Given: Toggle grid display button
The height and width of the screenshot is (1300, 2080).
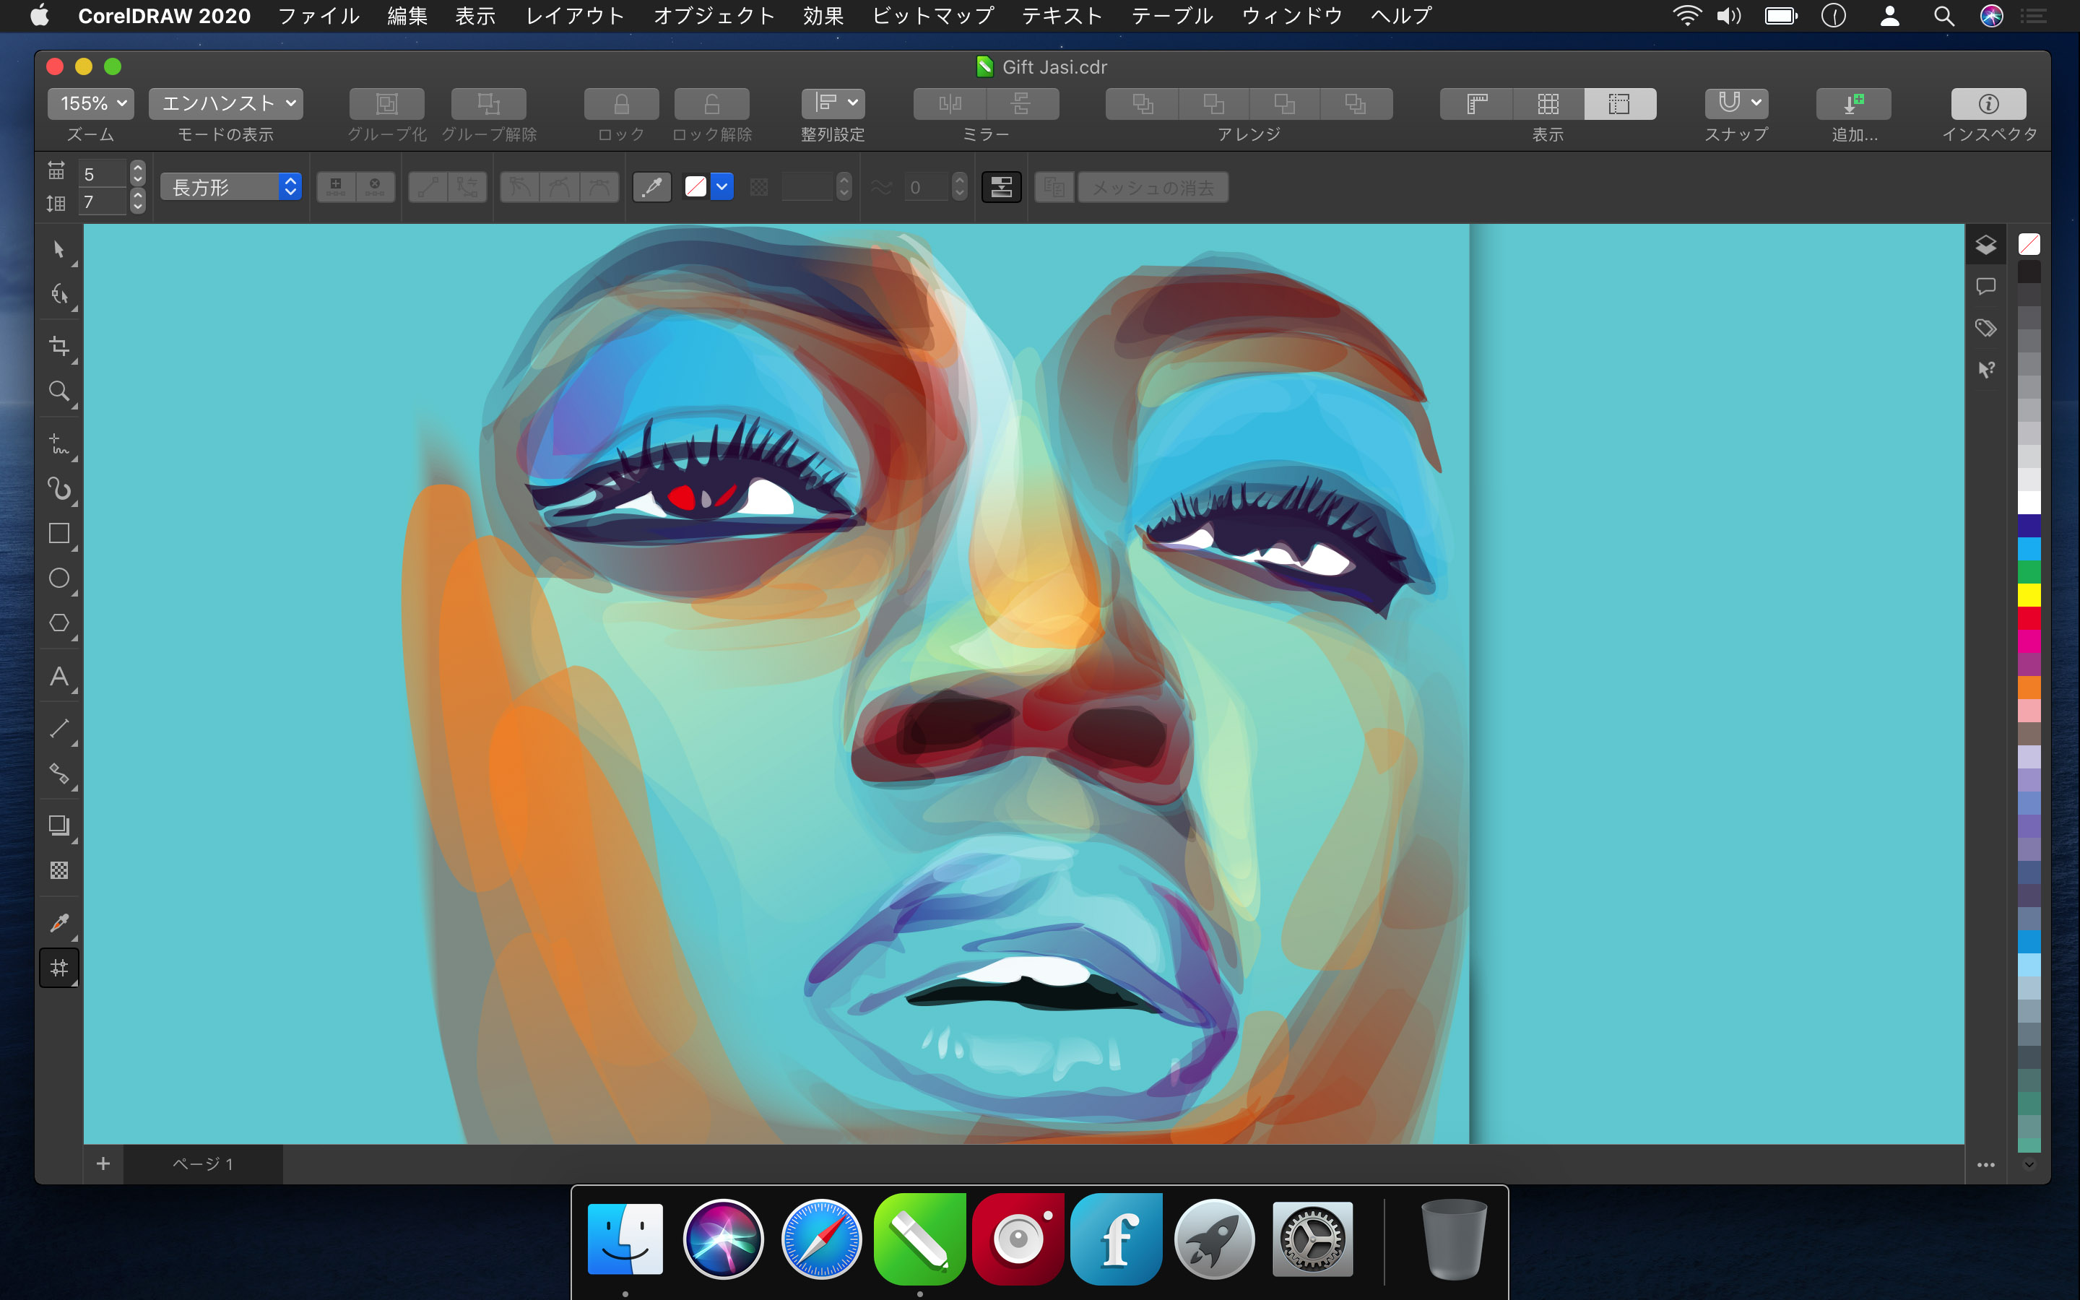Looking at the screenshot, I should point(1547,104).
